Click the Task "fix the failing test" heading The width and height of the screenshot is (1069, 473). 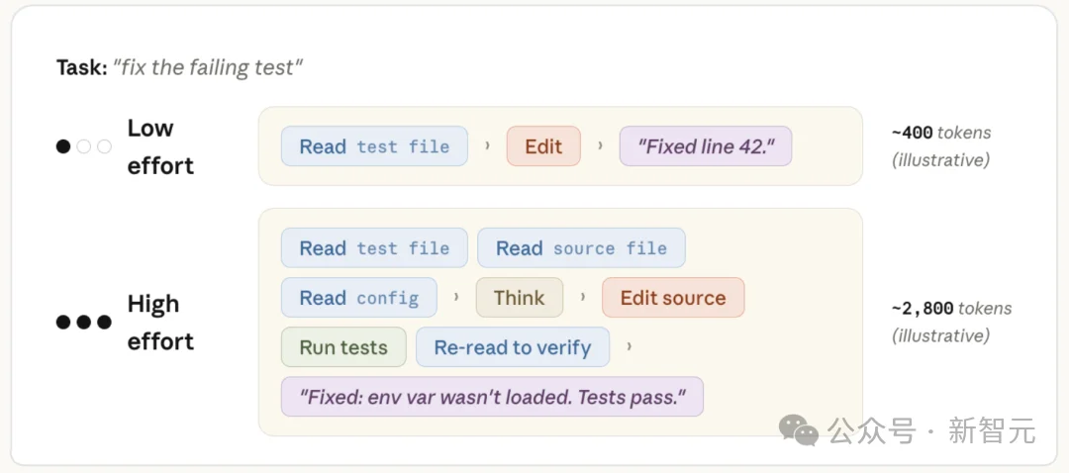[x=179, y=67]
